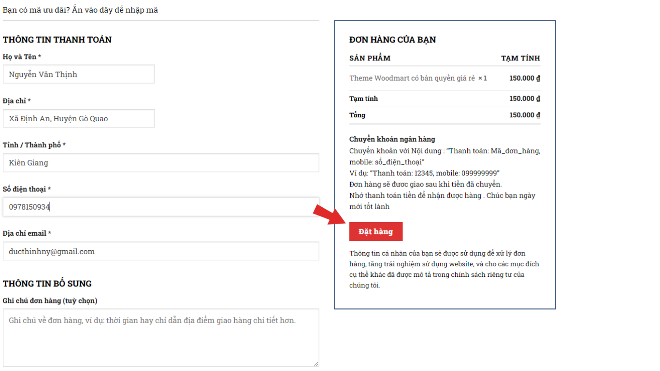Screen dimensions: 660x371
Task: Click the Họ và Tên field label
Action: 22,57
